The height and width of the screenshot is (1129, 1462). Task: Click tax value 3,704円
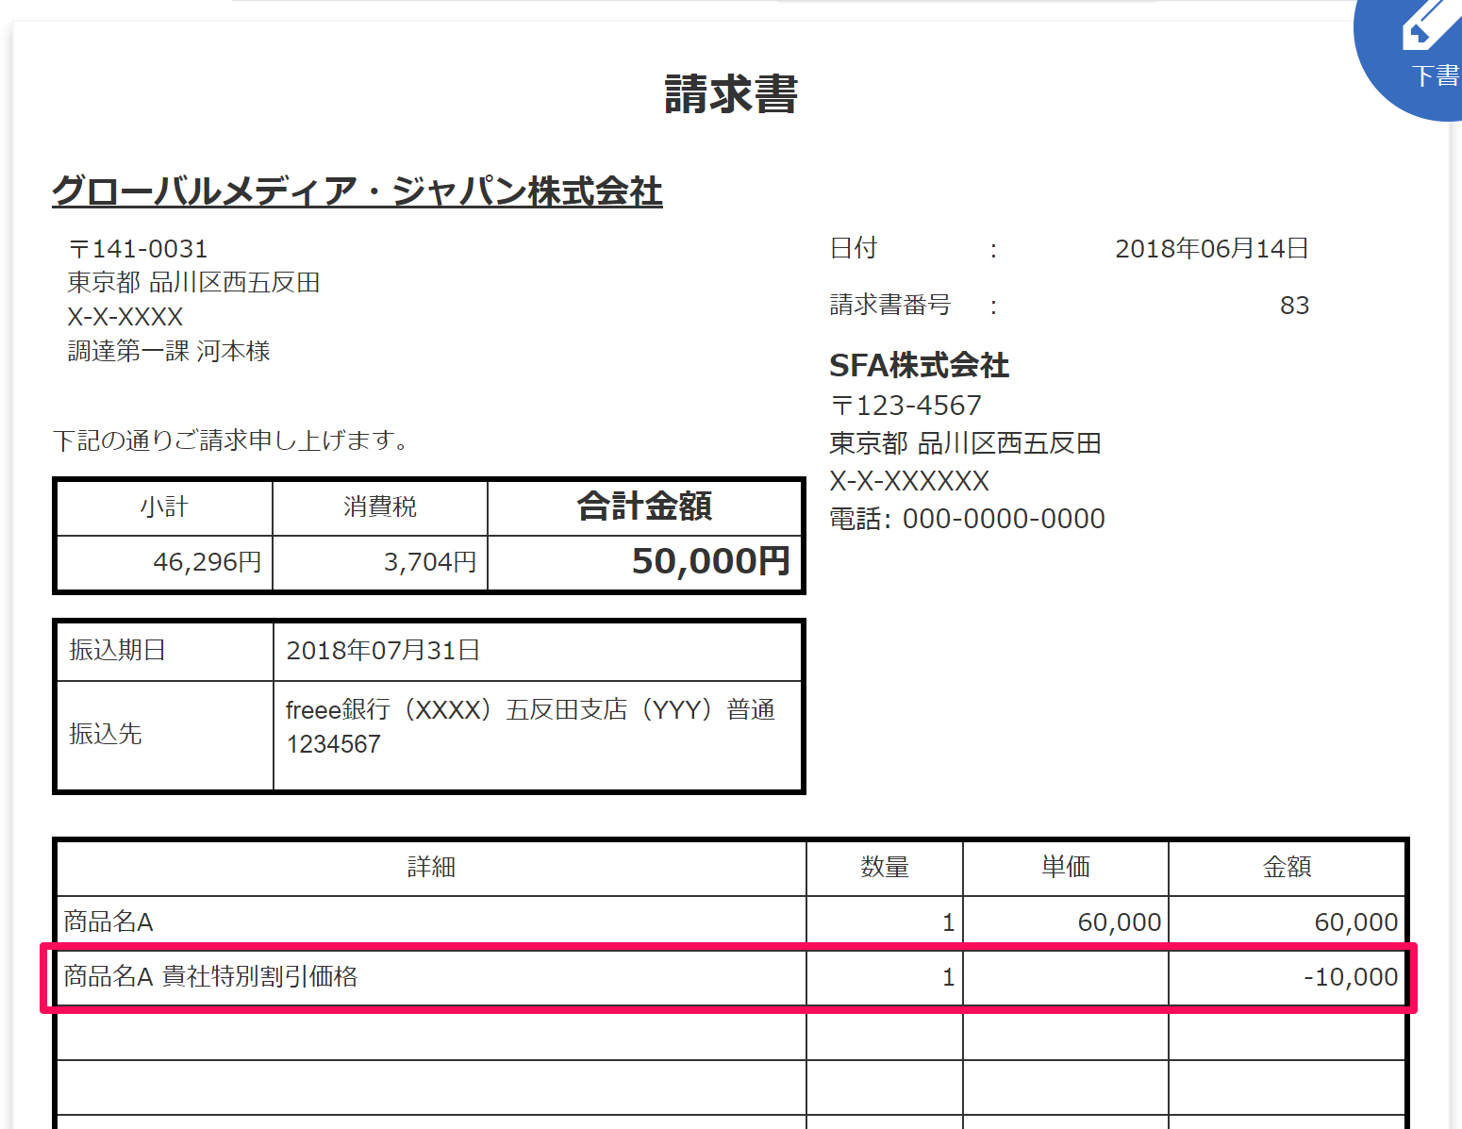coord(430,562)
